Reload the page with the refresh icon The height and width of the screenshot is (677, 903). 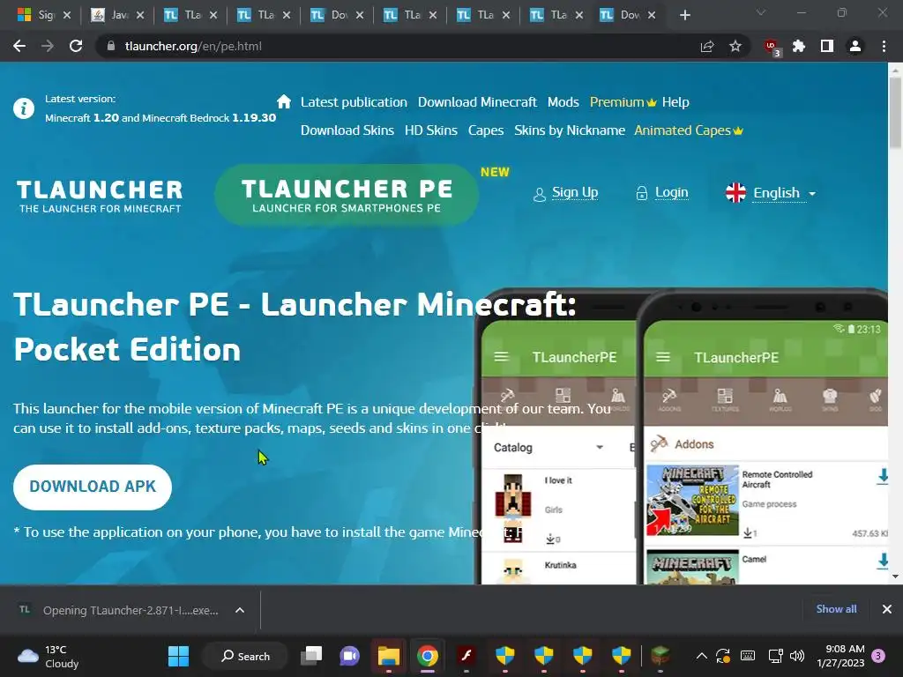tap(76, 46)
